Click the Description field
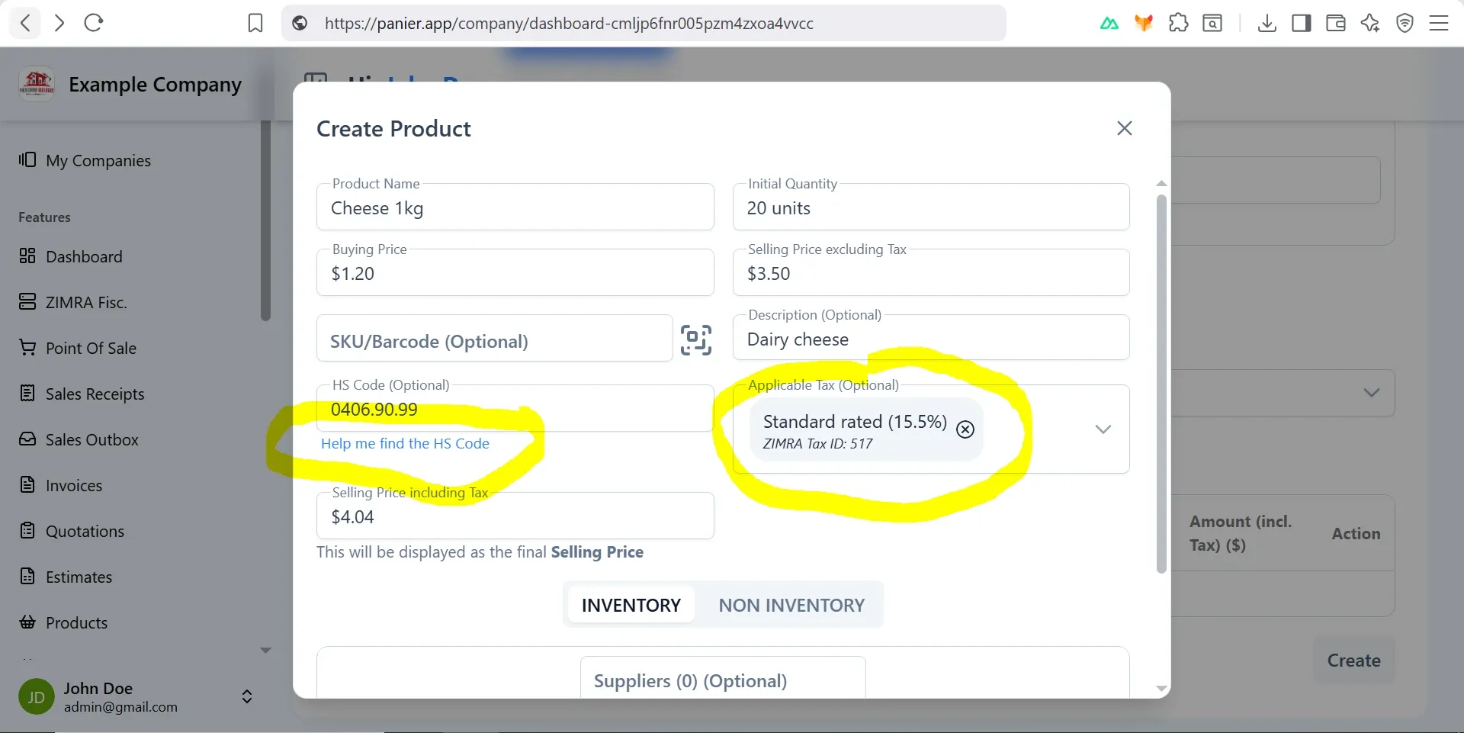1464x733 pixels. point(931,338)
